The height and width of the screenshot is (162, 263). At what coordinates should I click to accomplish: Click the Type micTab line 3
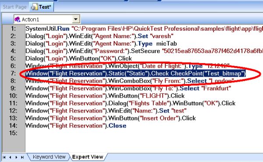(101, 43)
